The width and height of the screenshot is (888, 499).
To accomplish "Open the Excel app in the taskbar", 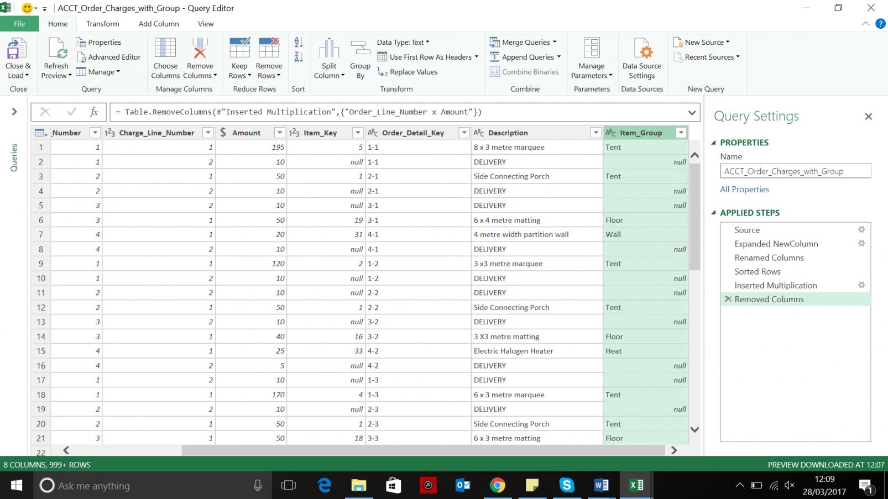I will 636,485.
